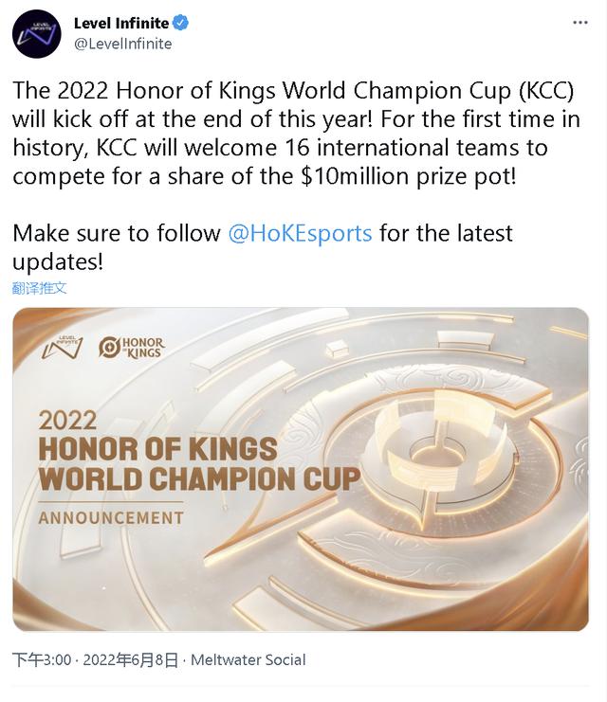
Task: Open the three-dot more options menu
Action: pyautogui.click(x=580, y=23)
